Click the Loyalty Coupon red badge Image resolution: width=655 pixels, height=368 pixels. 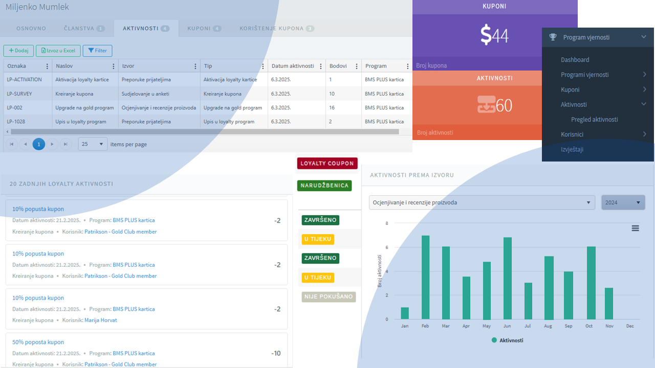pyautogui.click(x=327, y=164)
